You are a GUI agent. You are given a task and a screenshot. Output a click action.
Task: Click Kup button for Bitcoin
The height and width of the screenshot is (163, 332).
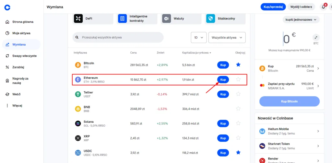(x=223, y=65)
